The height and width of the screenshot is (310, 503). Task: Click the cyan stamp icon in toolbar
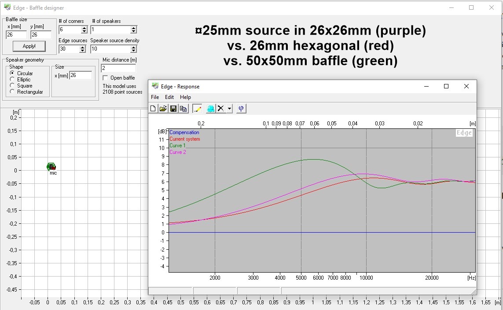point(211,109)
